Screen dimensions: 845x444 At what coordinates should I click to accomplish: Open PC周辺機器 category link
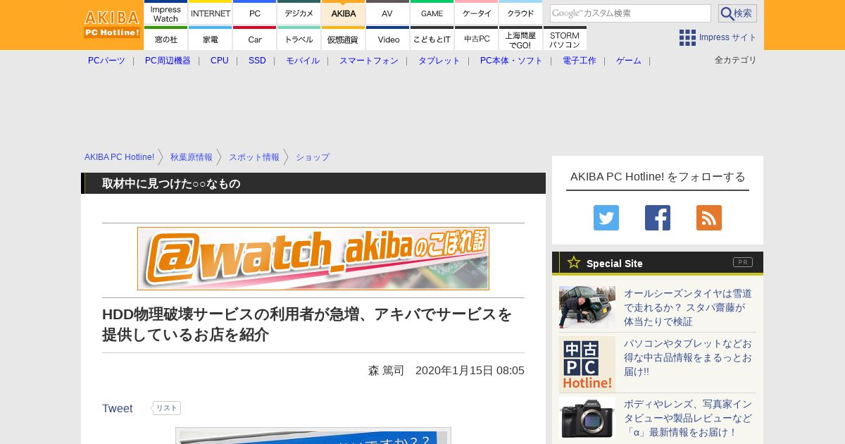point(168,61)
